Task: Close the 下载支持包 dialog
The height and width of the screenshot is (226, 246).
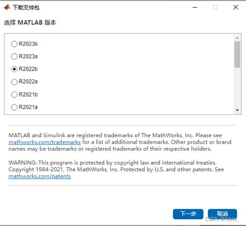Action: (x=236, y=7)
